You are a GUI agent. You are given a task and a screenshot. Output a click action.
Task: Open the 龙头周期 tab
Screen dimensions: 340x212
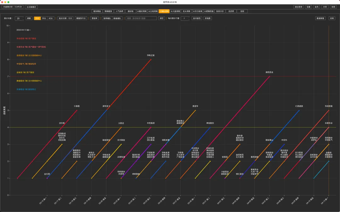click(x=186, y=11)
